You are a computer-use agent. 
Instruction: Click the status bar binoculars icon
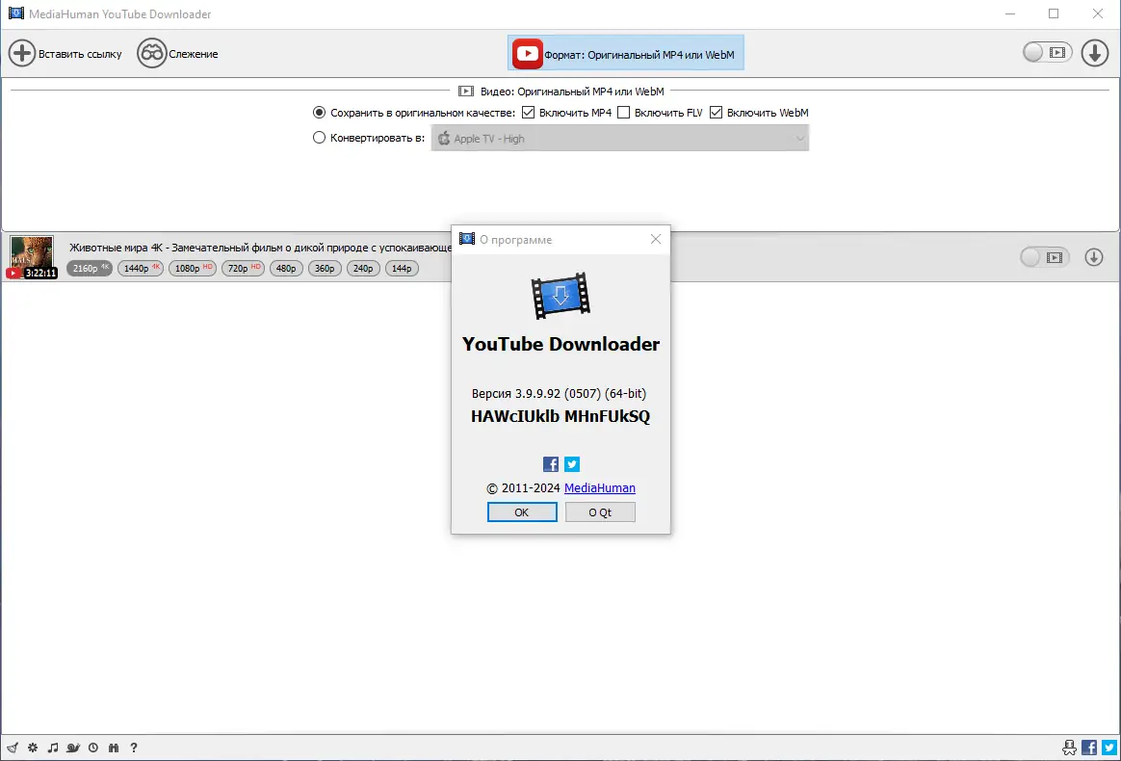pyautogui.click(x=114, y=748)
